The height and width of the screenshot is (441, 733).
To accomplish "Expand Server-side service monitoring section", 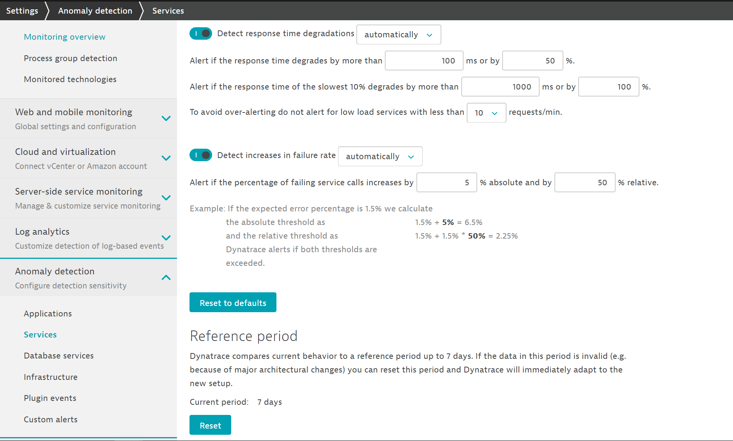I will pos(166,198).
